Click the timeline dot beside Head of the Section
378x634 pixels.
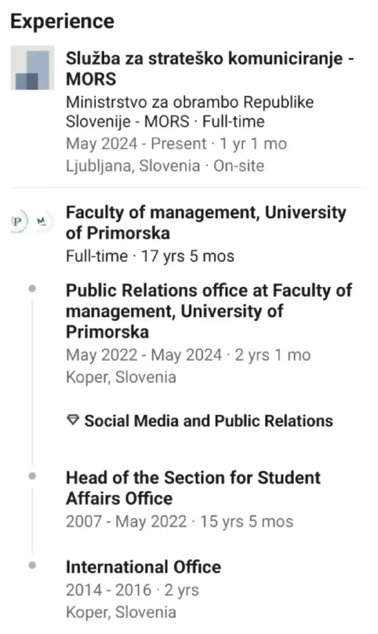32,476
